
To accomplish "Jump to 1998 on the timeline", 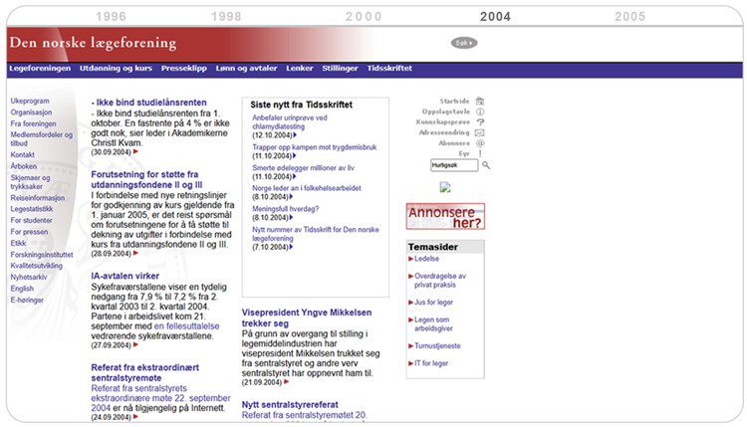I will (226, 17).
